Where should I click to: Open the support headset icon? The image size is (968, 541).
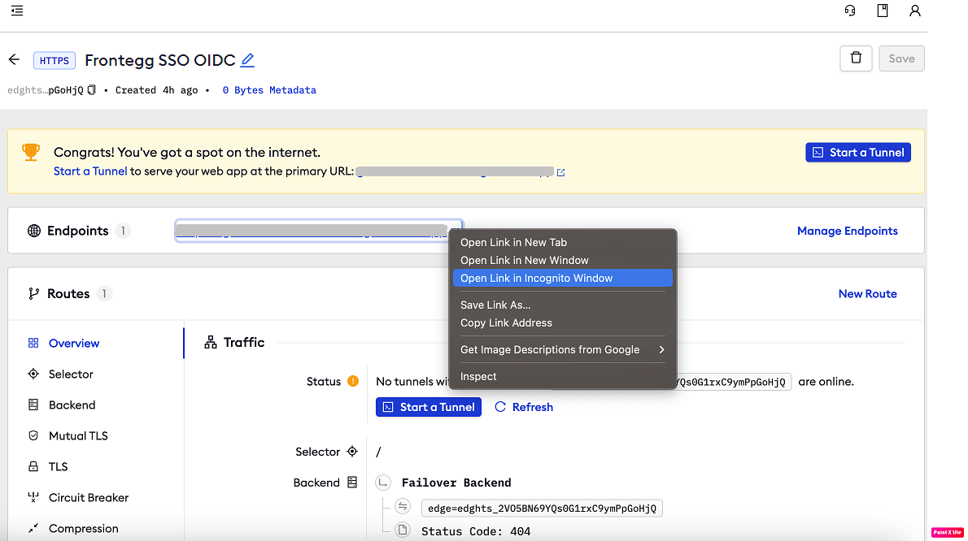(x=850, y=11)
